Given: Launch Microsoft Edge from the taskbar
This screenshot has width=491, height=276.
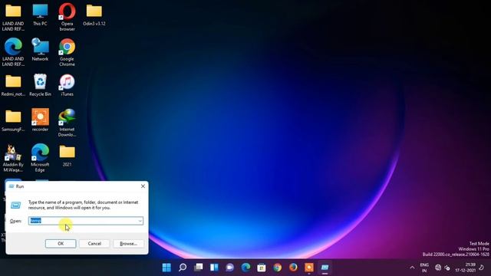Looking at the screenshot, I should (245, 268).
